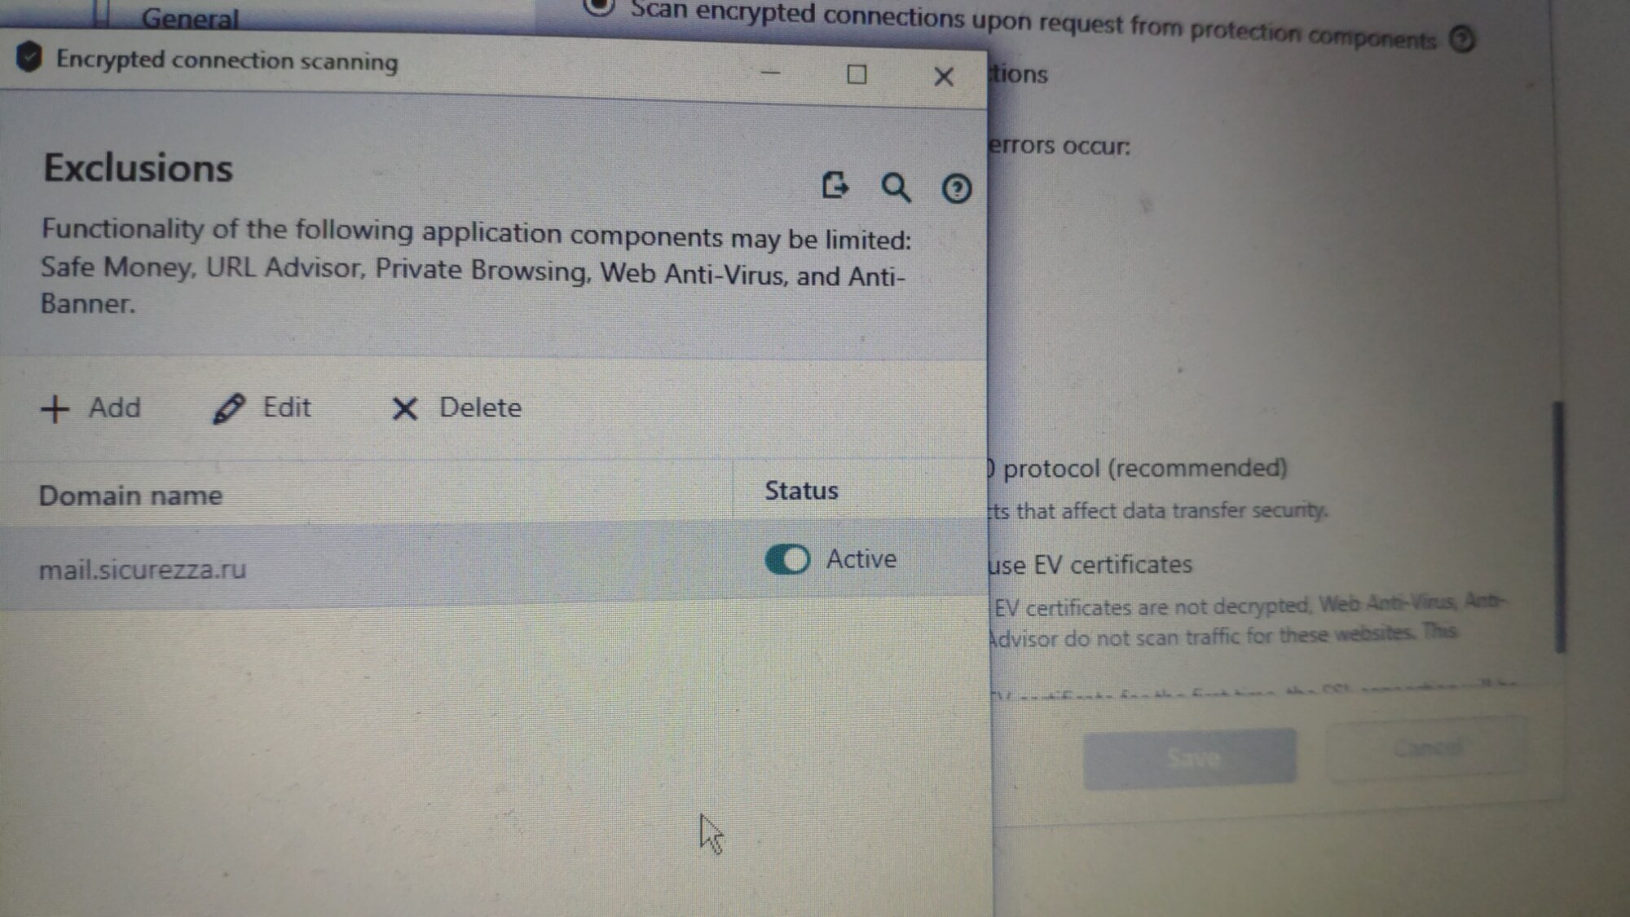Click the Save button
The height and width of the screenshot is (917, 1630).
coord(1190,758)
